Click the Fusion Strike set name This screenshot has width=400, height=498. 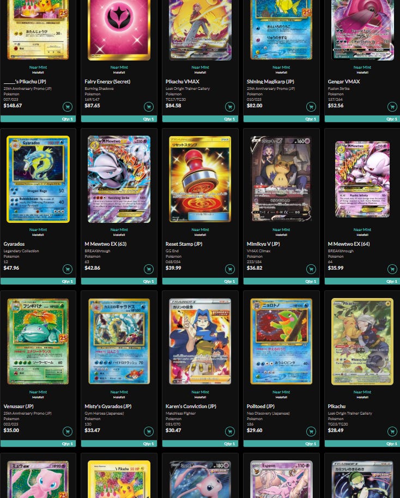(338, 89)
